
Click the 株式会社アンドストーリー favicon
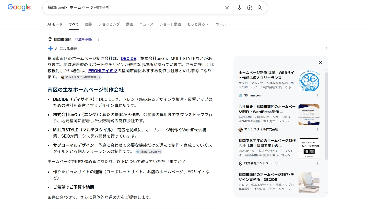pos(241,163)
